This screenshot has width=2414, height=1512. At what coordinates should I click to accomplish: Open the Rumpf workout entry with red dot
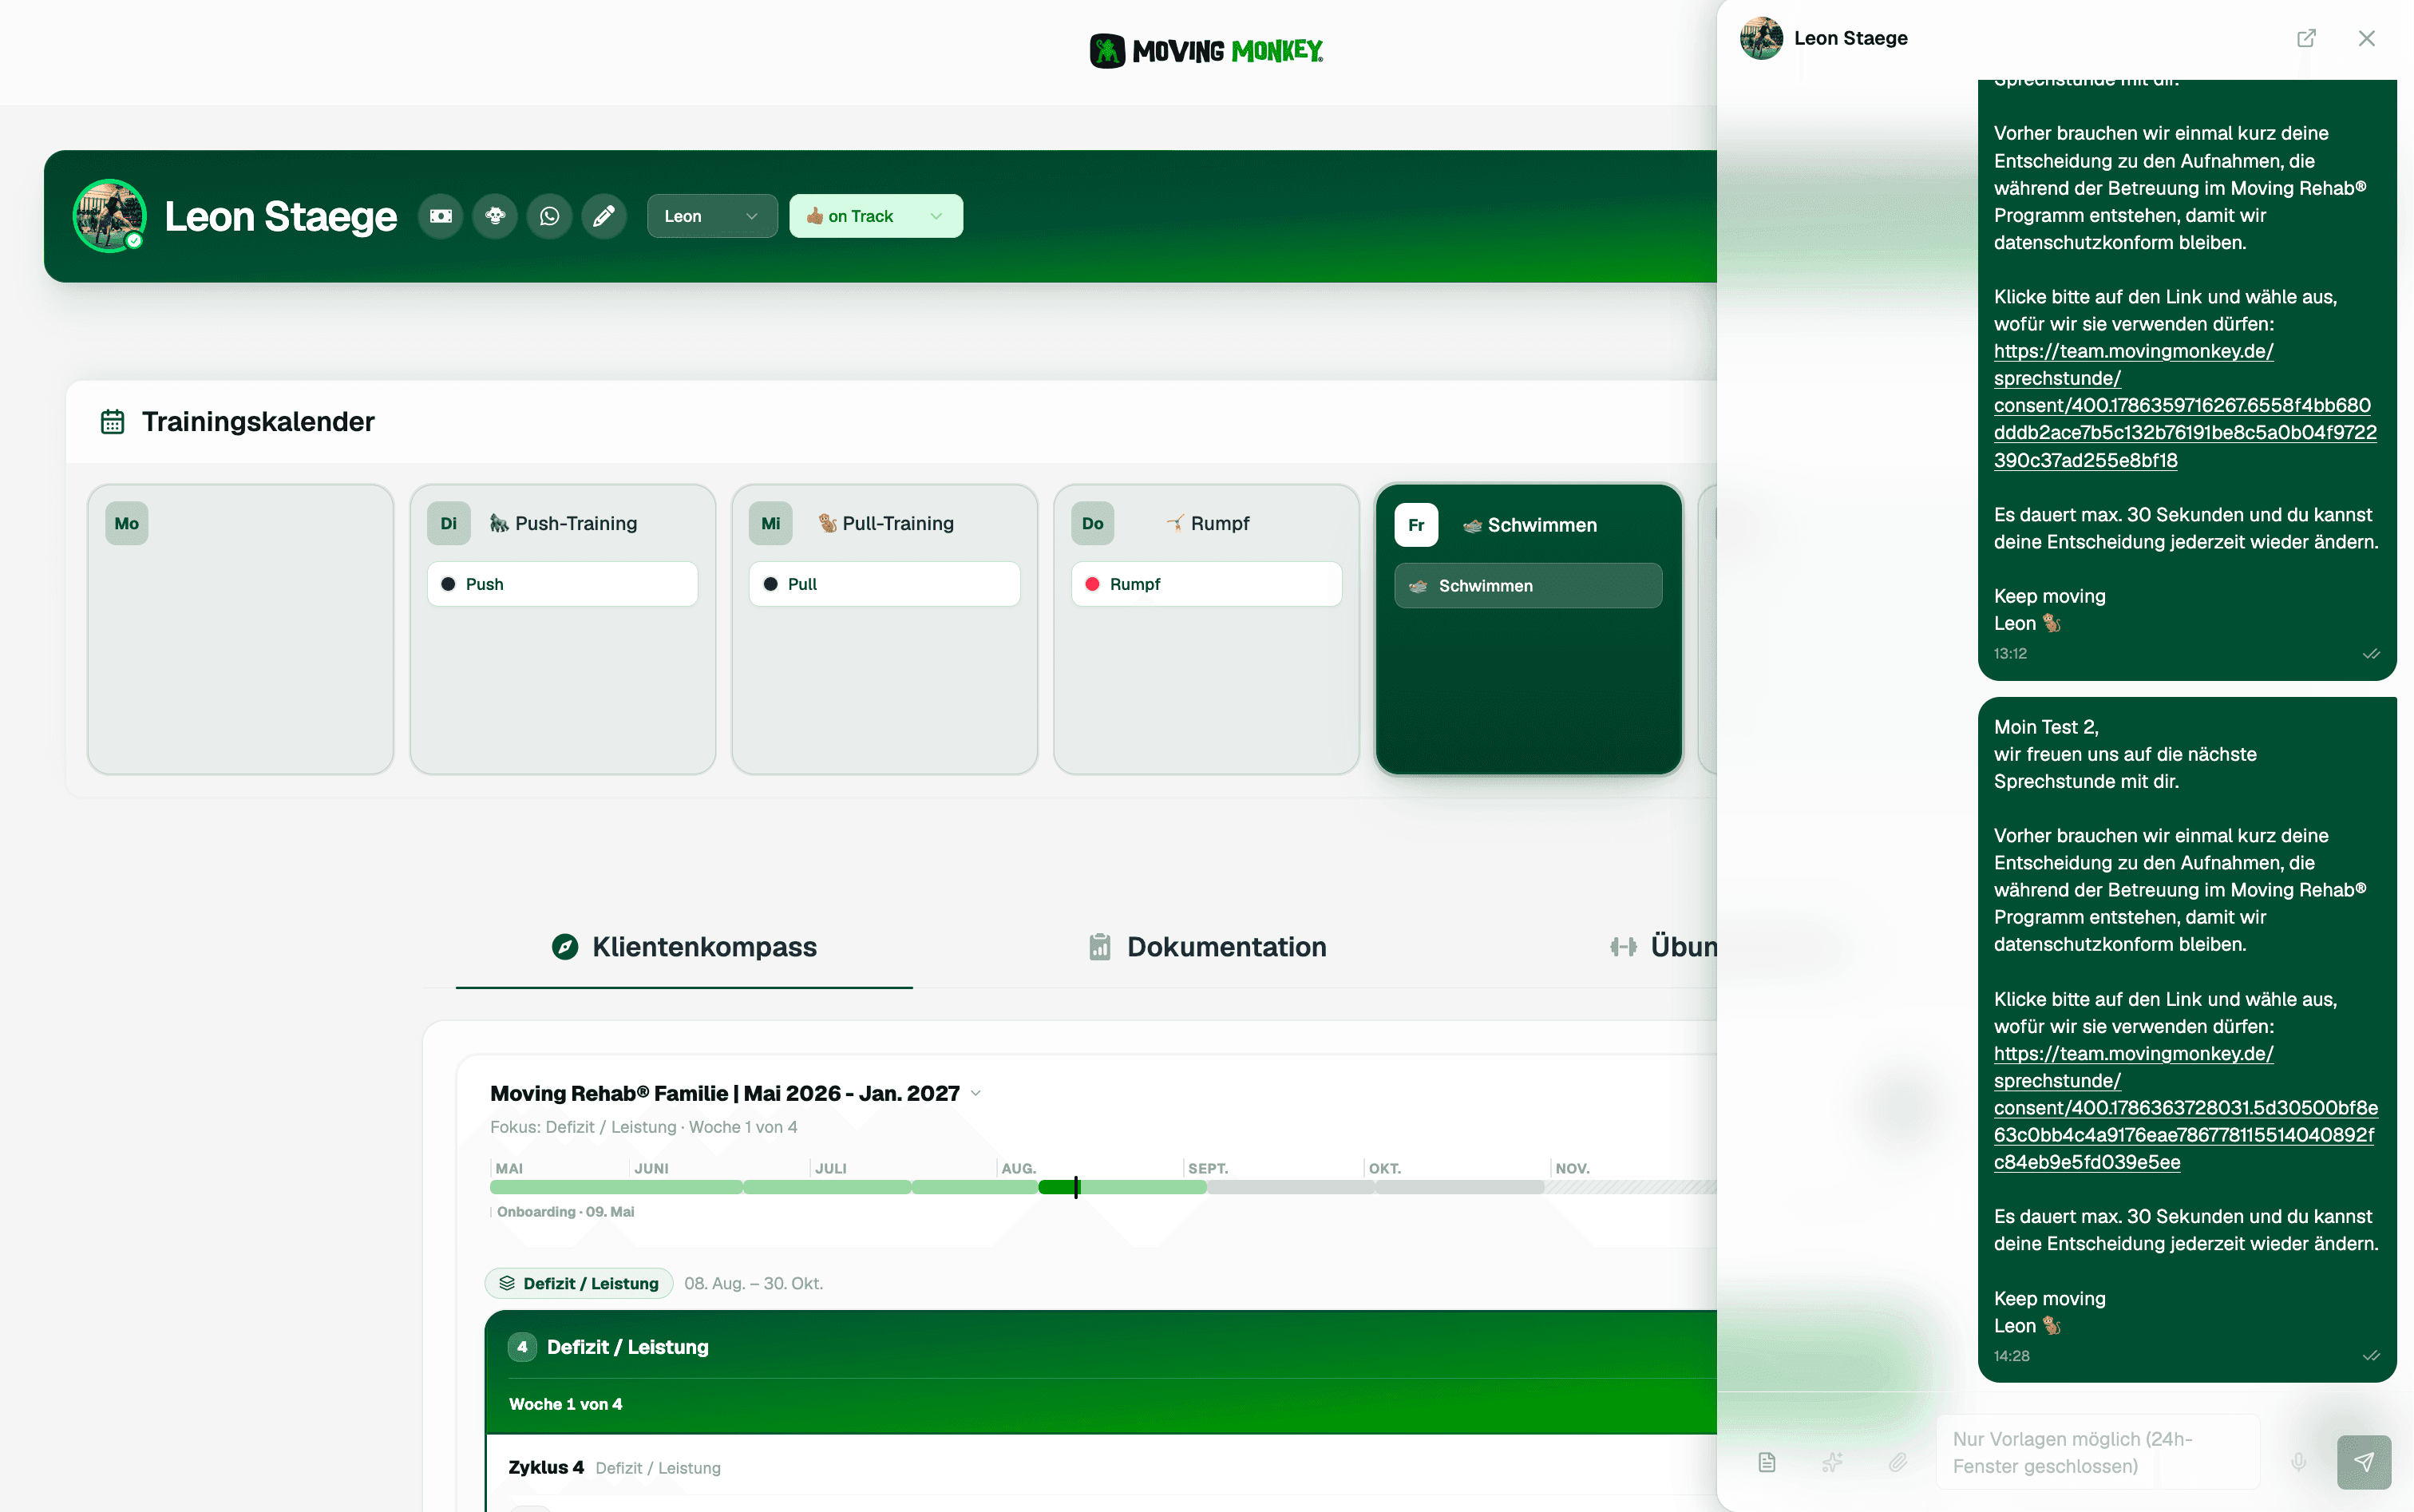[x=1207, y=584]
